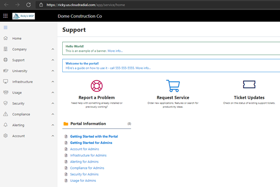
Task: Select Security in the sidebar menu
Action: click(x=18, y=103)
